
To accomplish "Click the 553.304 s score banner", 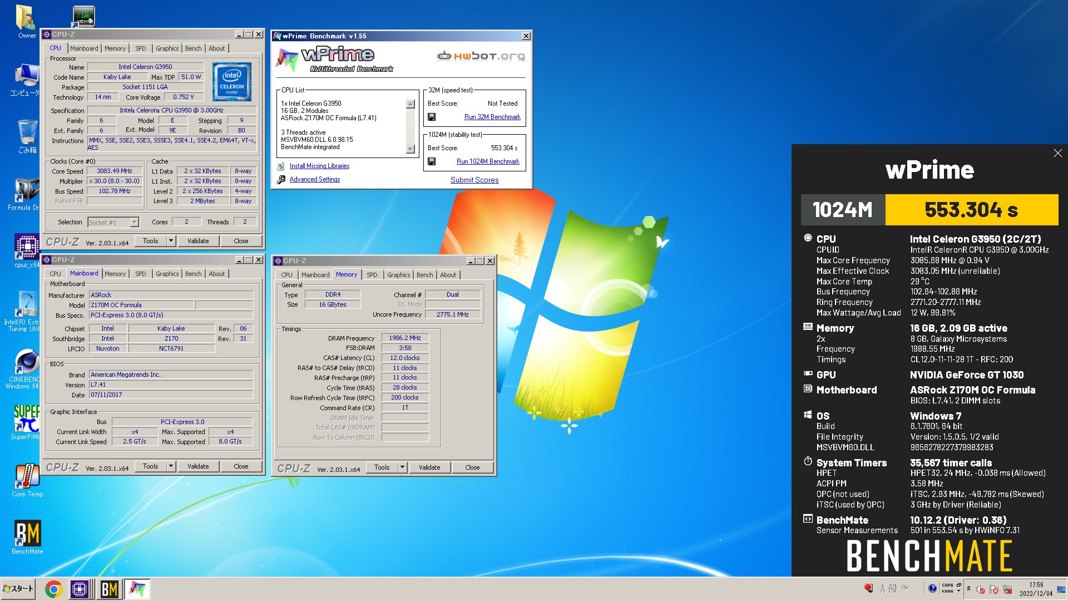I will (x=971, y=210).
